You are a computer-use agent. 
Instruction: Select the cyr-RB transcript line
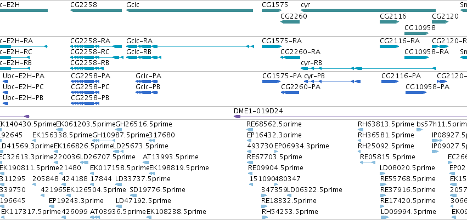[x=368, y=68]
